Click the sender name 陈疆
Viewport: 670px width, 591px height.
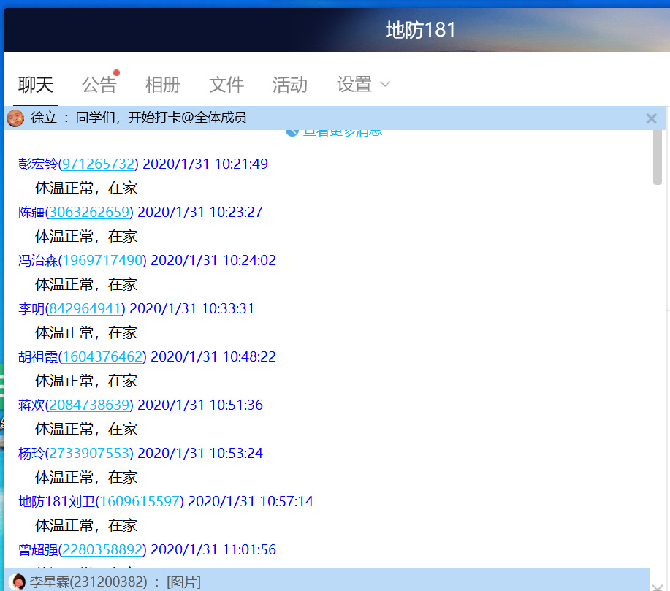[x=31, y=213]
